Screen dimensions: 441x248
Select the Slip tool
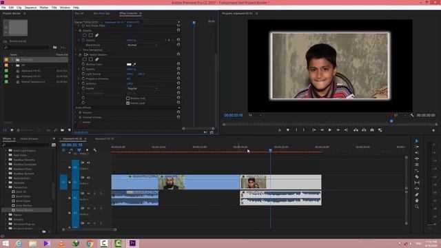pyautogui.click(x=416, y=183)
